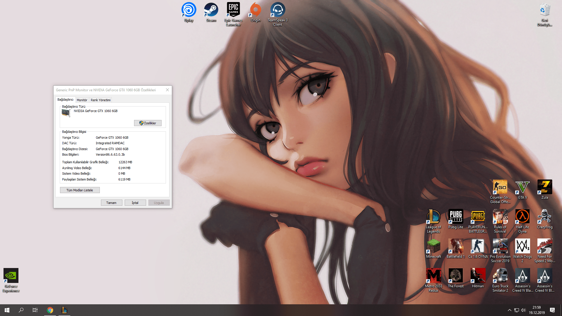The image size is (562, 316).
Task: Switch to the Monitör tab
Action: (82, 100)
